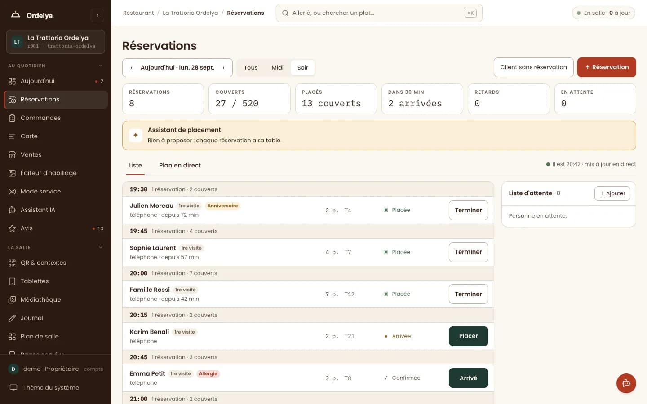Image resolution: width=647 pixels, height=404 pixels.
Task: Select the Soir service filter
Action: 303,68
